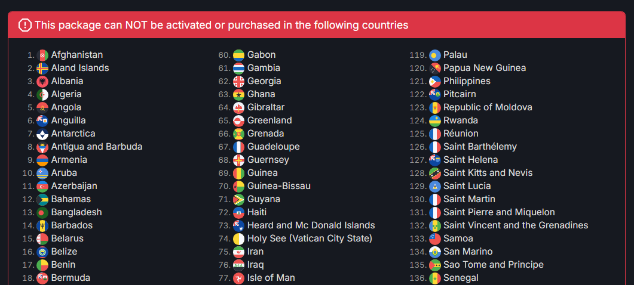The width and height of the screenshot is (634, 285).
Task: Click the Afghanistan flag icon
Action: tap(42, 55)
